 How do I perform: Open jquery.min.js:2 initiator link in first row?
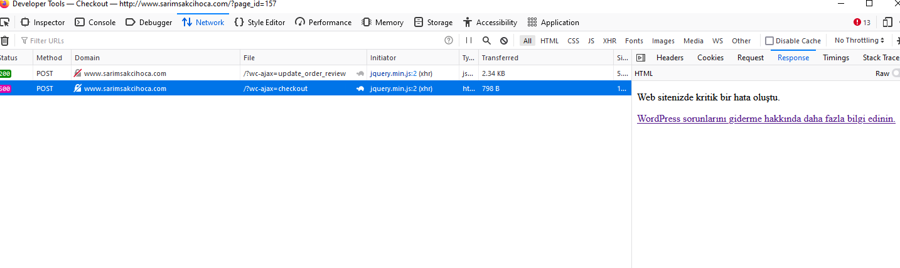(x=394, y=73)
